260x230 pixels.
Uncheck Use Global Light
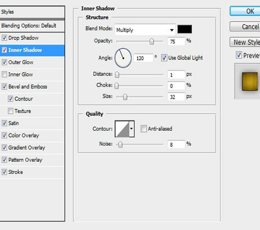pos(164,58)
